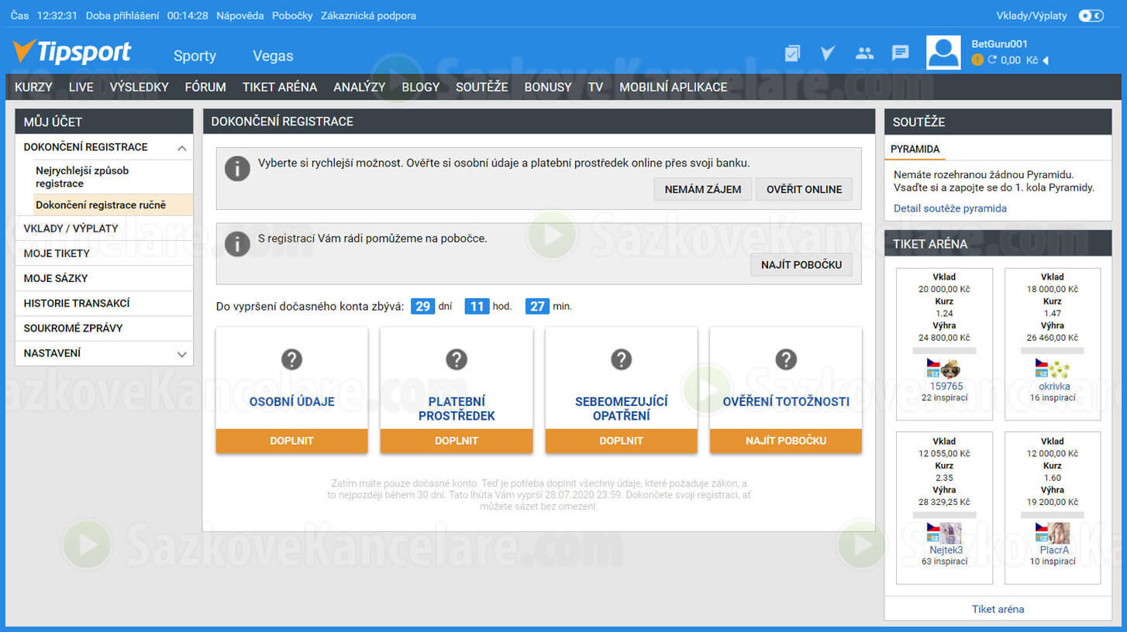Open the Bonusy menu
The image size is (1127, 632).
pyautogui.click(x=548, y=87)
